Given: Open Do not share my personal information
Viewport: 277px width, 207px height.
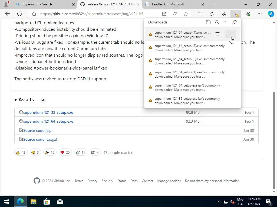Looking at the screenshot, I should (x=212, y=181).
